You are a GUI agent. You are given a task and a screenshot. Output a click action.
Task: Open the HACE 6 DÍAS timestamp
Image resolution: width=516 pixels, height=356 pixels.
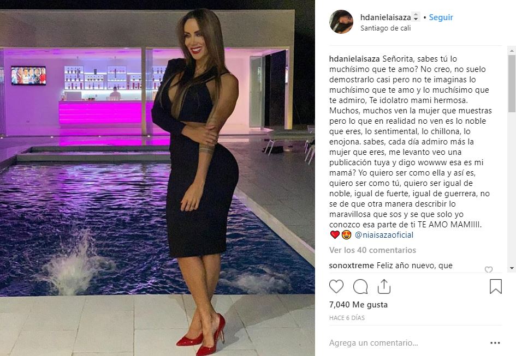point(347,318)
